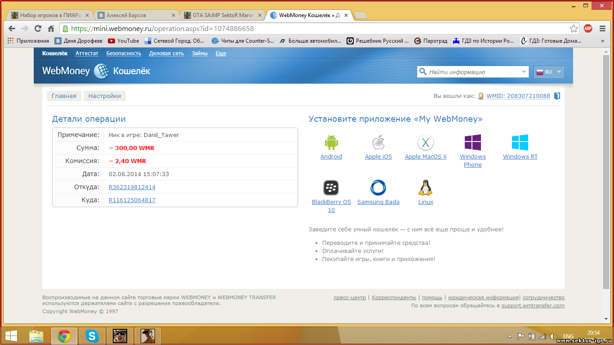614x345 pixels.
Task: Open Skype from the taskbar
Action: click(92, 336)
